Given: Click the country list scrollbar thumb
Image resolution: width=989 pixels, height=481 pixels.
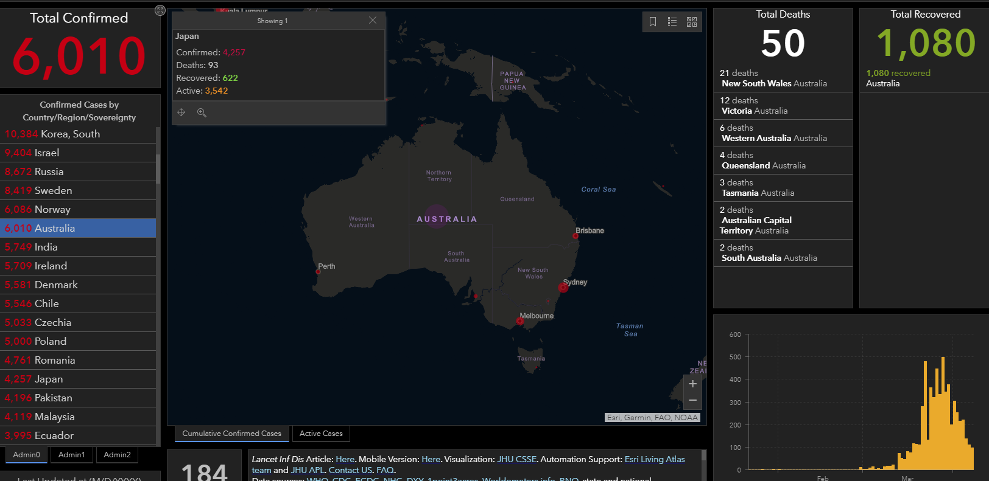Looking at the screenshot, I should pyautogui.click(x=158, y=168).
